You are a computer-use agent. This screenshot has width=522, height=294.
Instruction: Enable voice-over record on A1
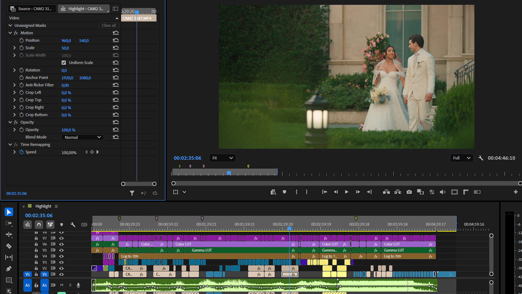(x=78, y=285)
